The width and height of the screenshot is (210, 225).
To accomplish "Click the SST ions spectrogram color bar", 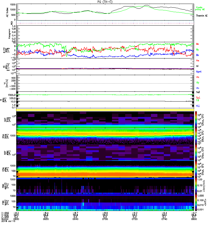I will click(196, 119).
